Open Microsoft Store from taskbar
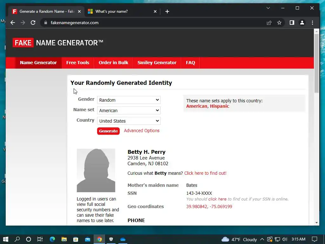This screenshot has width=325, height=244. pos(76,239)
